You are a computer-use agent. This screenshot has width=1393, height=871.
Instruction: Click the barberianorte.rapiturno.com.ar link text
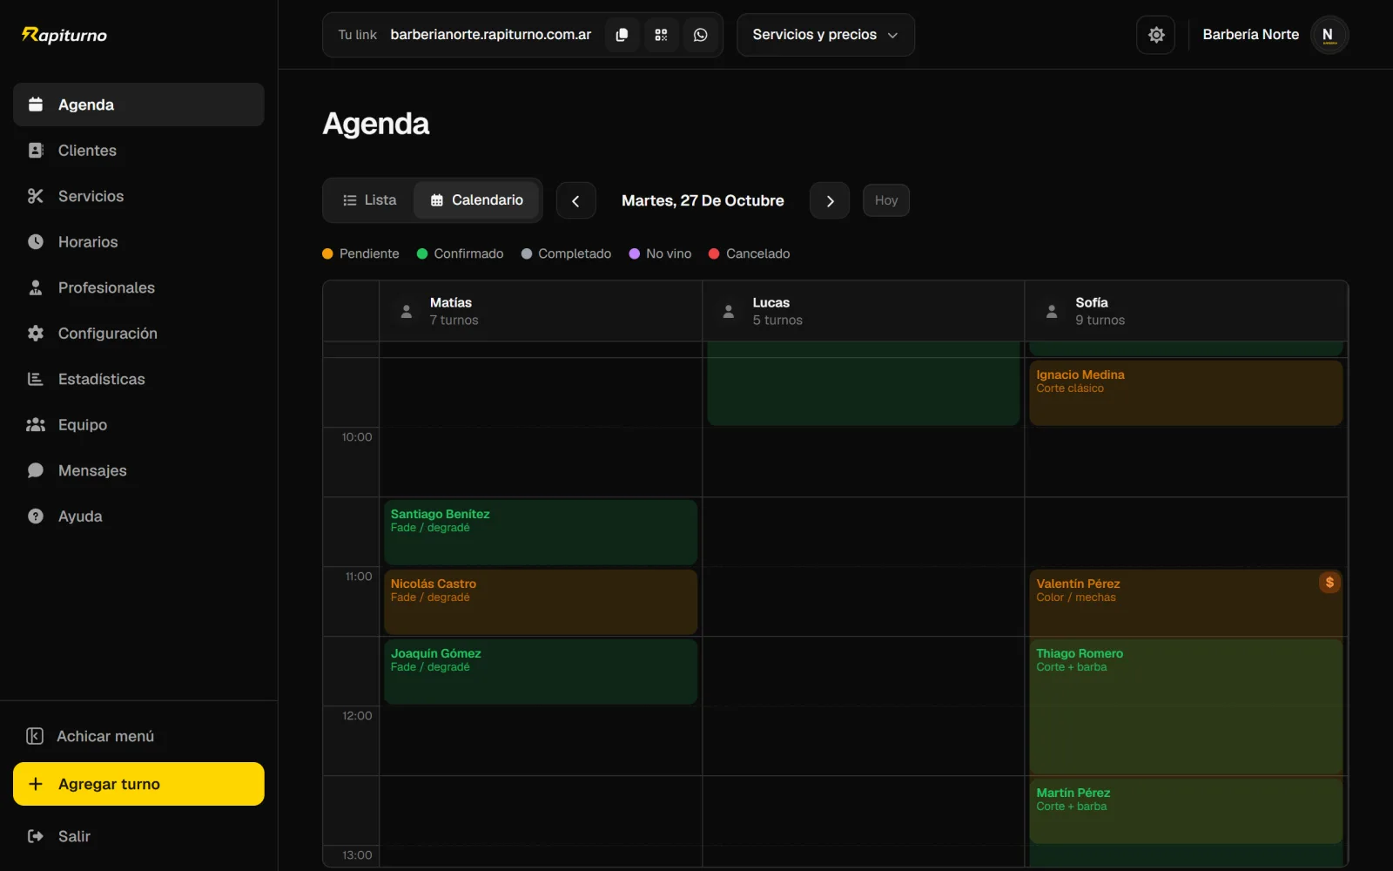tap(491, 35)
